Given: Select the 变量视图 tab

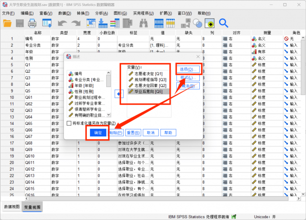Looking at the screenshot, I should coord(32,207).
